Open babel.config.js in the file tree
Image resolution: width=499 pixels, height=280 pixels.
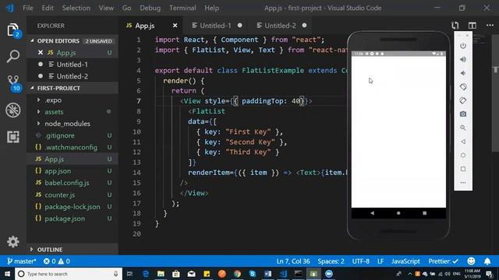[73, 183]
